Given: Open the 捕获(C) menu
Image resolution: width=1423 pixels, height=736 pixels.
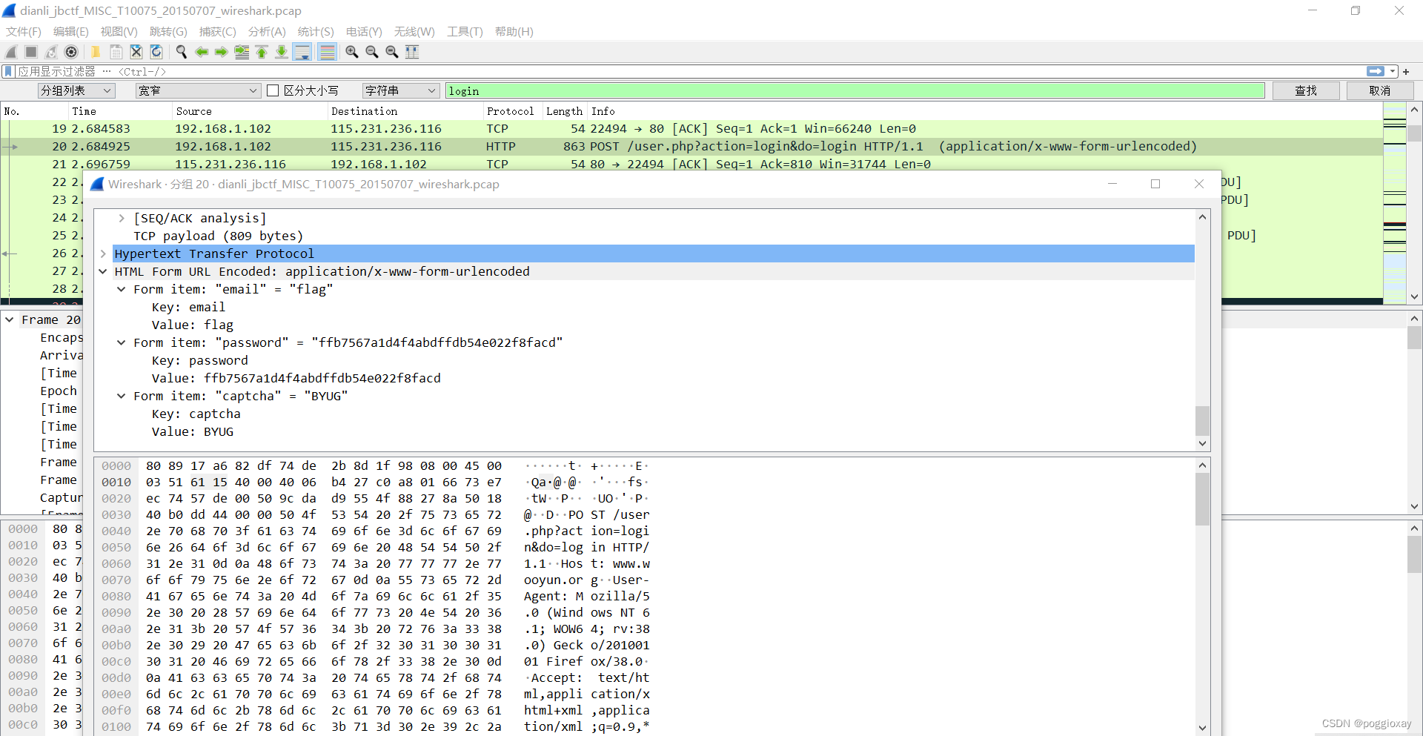Looking at the screenshot, I should [217, 31].
